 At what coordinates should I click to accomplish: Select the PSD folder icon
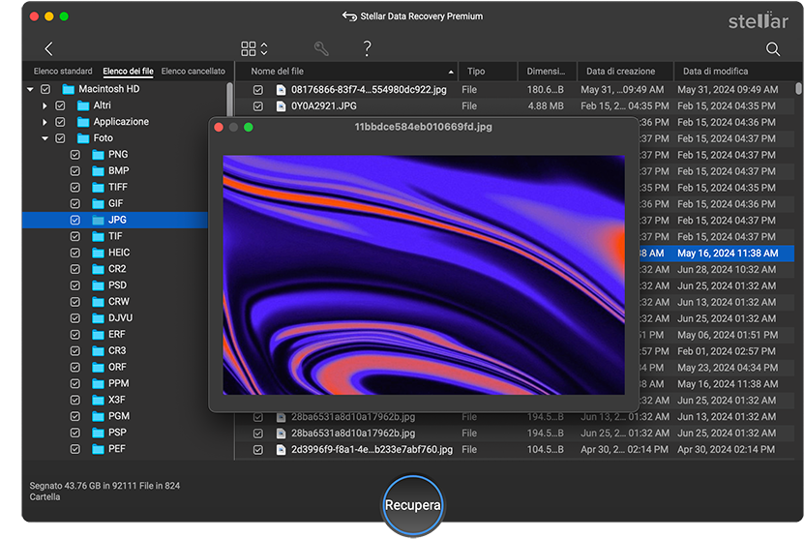[98, 285]
